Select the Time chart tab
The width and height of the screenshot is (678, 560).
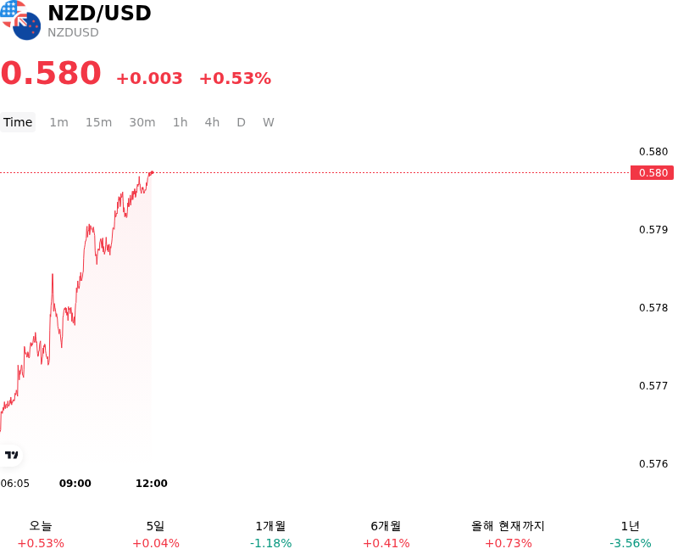pos(18,122)
